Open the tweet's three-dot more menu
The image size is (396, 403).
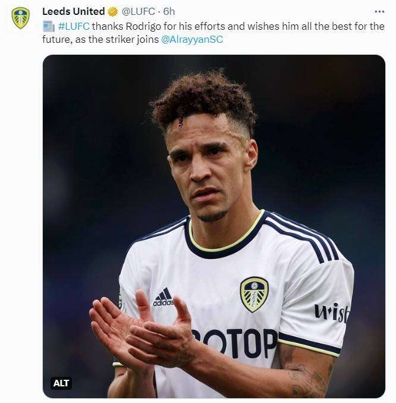coord(379,11)
